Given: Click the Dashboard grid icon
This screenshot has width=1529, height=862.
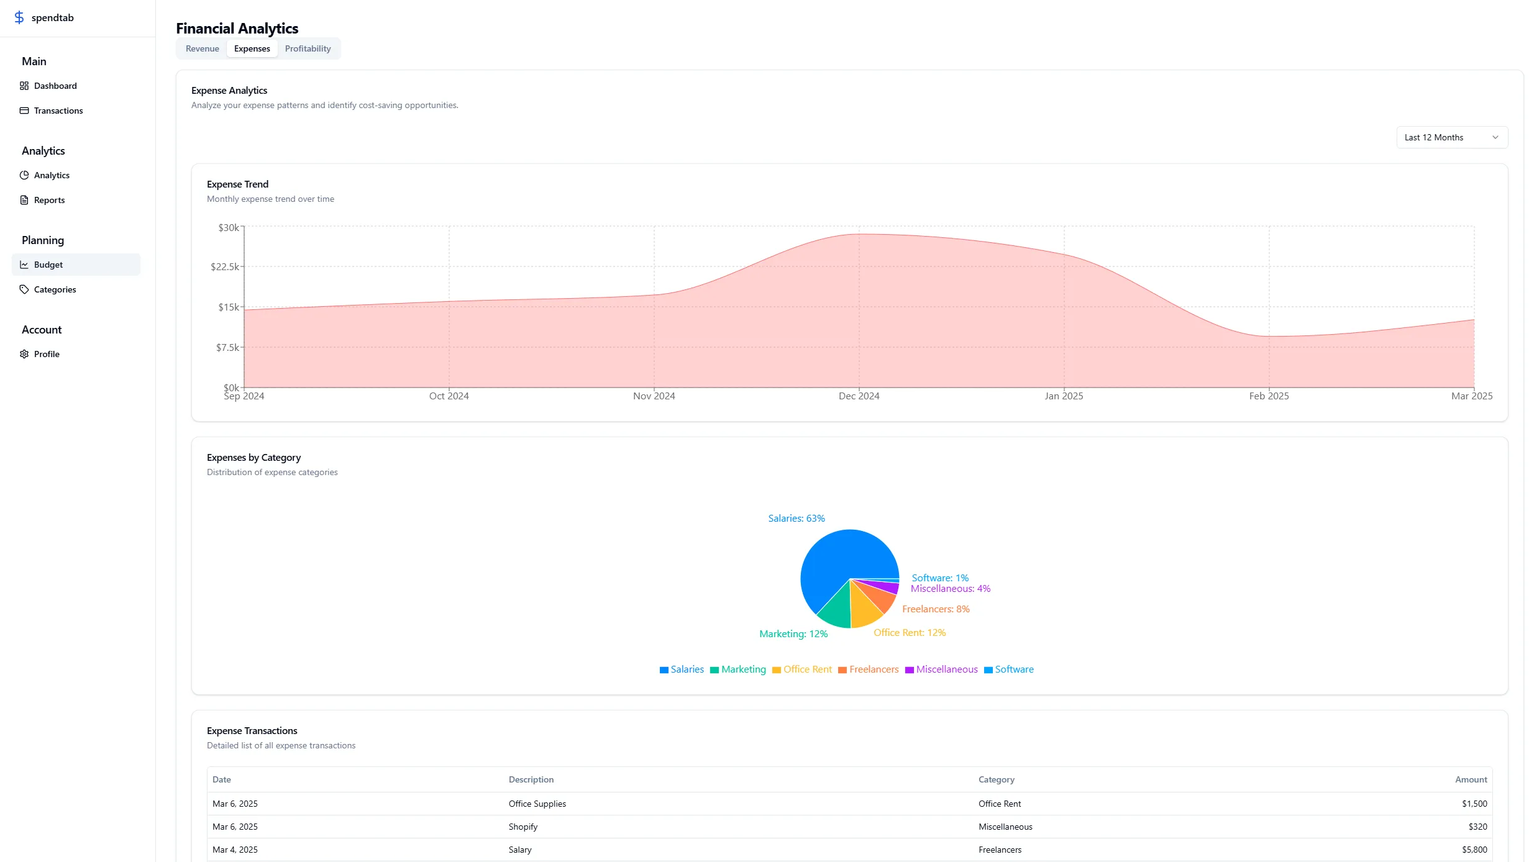Looking at the screenshot, I should [x=24, y=86].
